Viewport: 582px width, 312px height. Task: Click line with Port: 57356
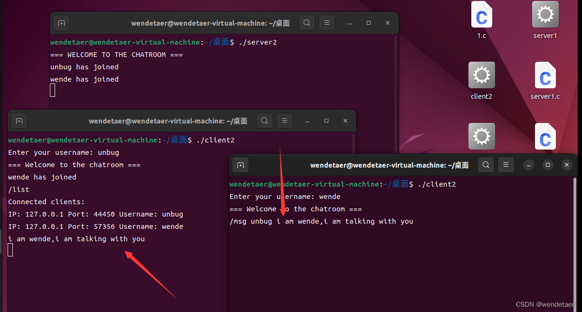tap(95, 227)
